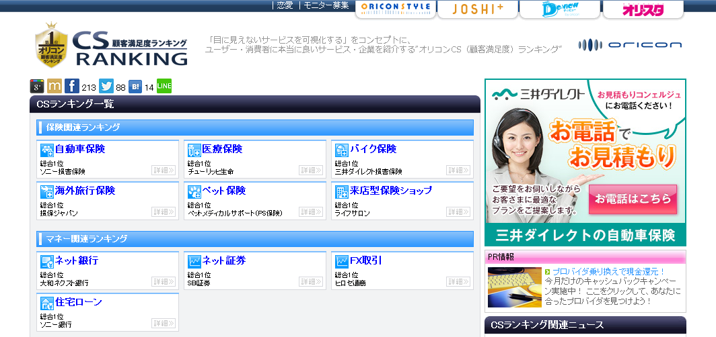The image size is (716, 337).
Task: Click the Hatena bookmark B! icon
Action: tap(135, 87)
